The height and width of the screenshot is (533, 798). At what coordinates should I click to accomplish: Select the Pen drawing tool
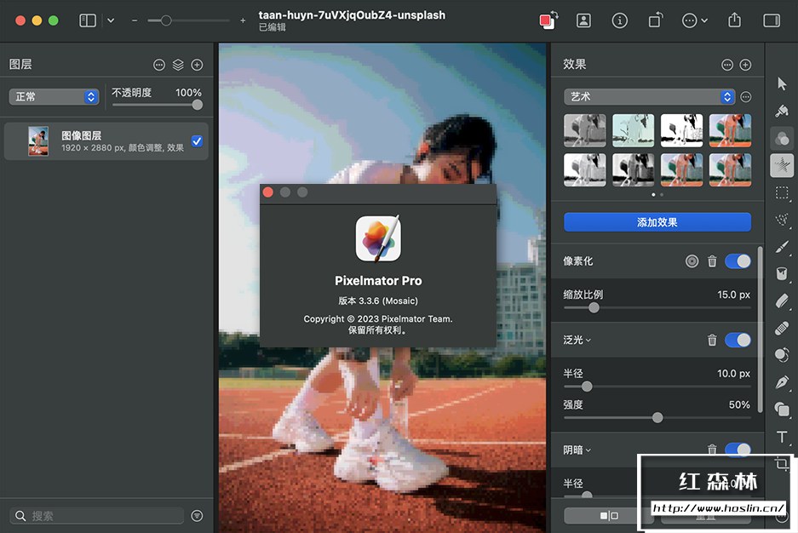[x=782, y=382]
